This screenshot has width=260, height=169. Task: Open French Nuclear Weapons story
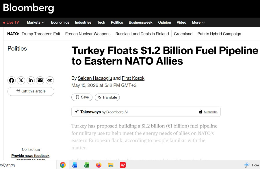click(88, 34)
